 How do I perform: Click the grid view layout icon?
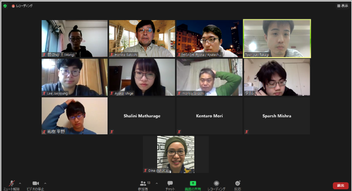tap(339, 6)
